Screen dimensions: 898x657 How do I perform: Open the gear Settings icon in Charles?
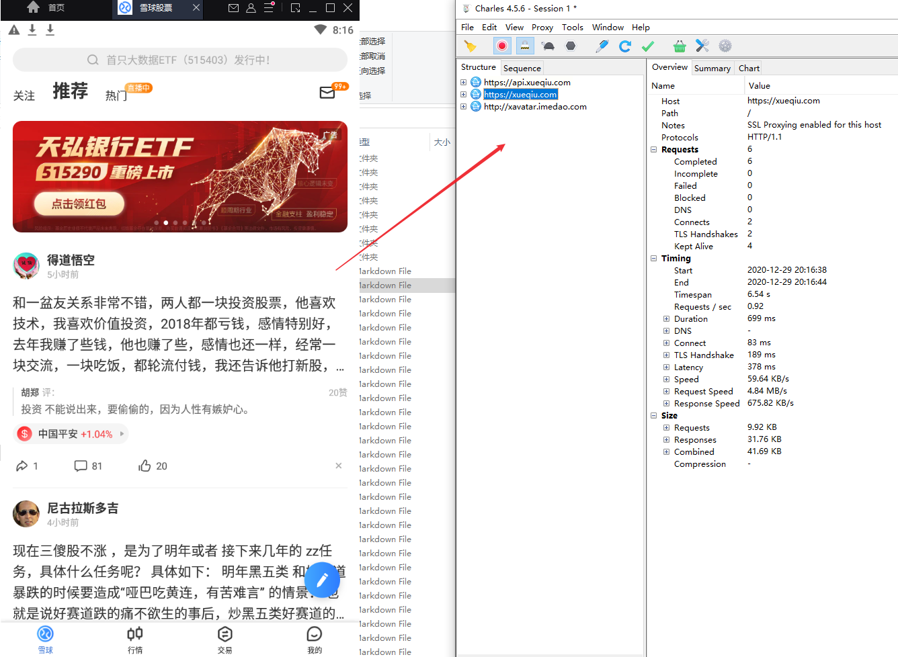[x=725, y=46]
